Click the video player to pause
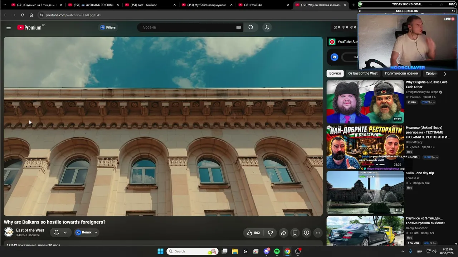458x257 pixels. click(x=163, y=126)
